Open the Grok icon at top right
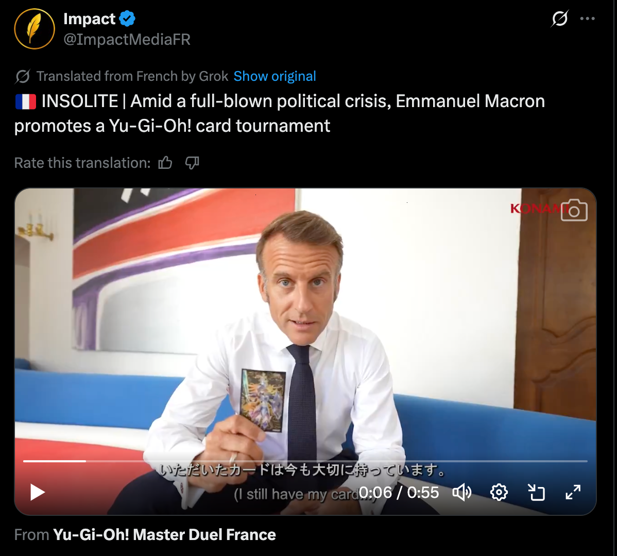This screenshot has width=617, height=556. [559, 19]
